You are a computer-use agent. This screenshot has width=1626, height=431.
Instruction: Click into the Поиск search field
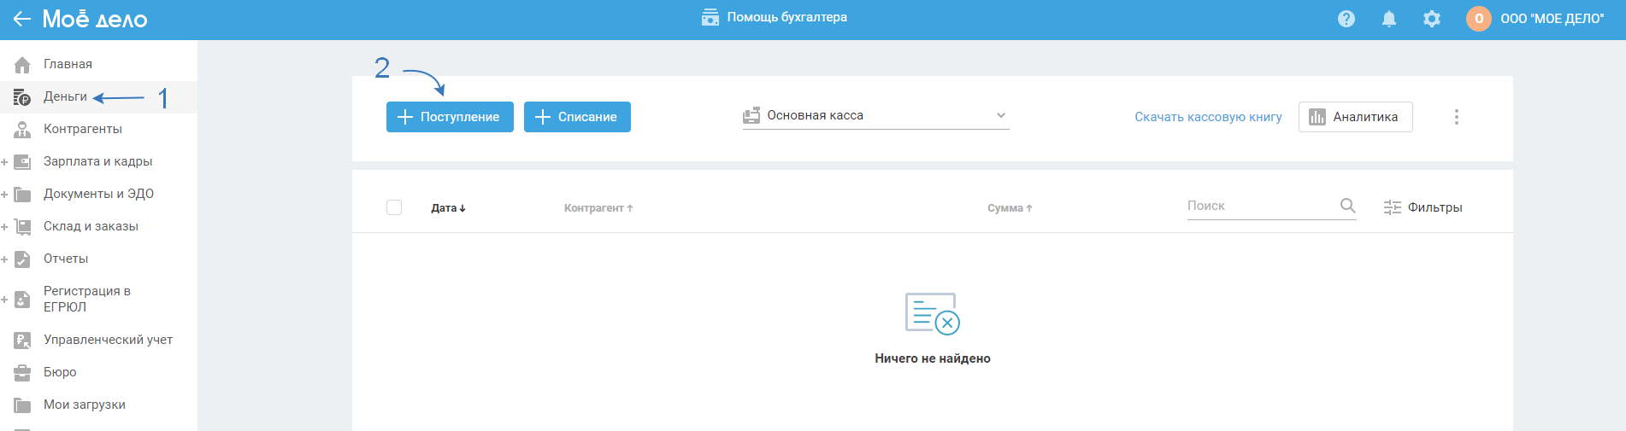pos(1261,206)
